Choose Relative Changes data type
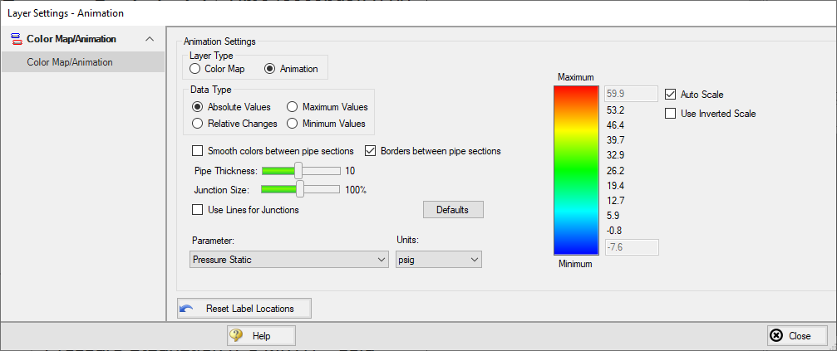837x351 pixels. pos(198,124)
